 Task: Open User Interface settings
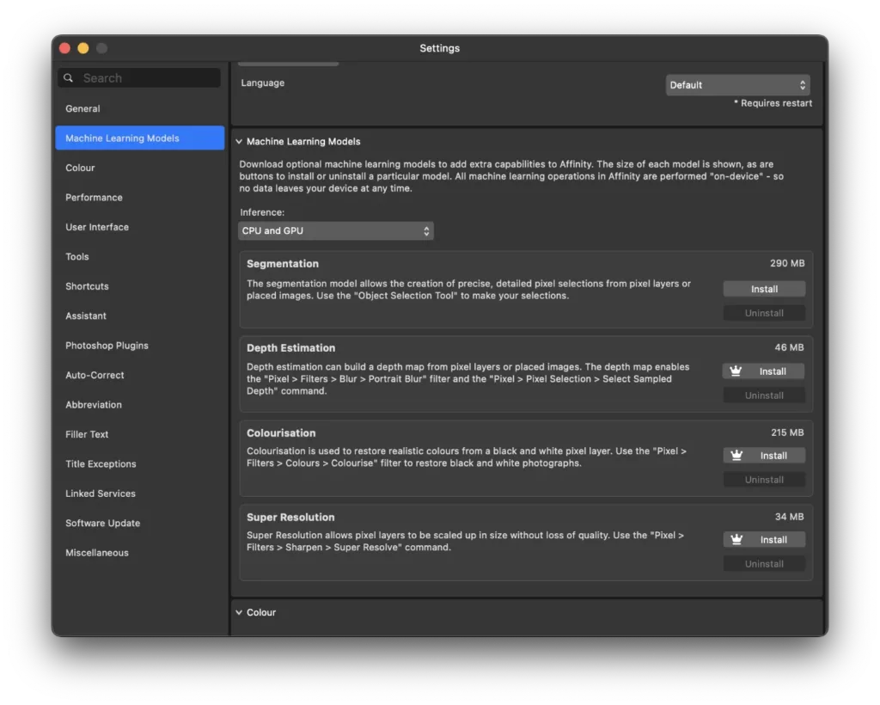click(97, 227)
